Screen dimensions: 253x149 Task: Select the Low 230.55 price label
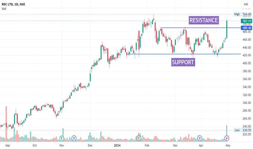[243, 130]
